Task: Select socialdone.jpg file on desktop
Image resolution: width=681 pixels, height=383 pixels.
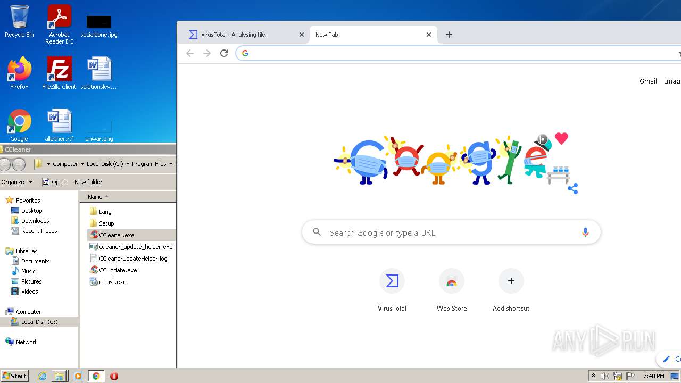Action: click(99, 26)
